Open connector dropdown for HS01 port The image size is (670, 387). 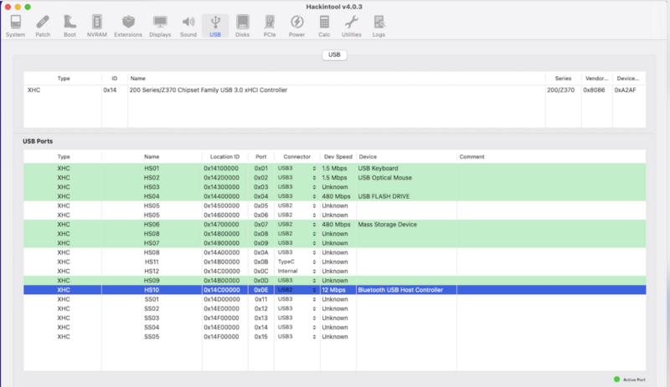[296, 168]
